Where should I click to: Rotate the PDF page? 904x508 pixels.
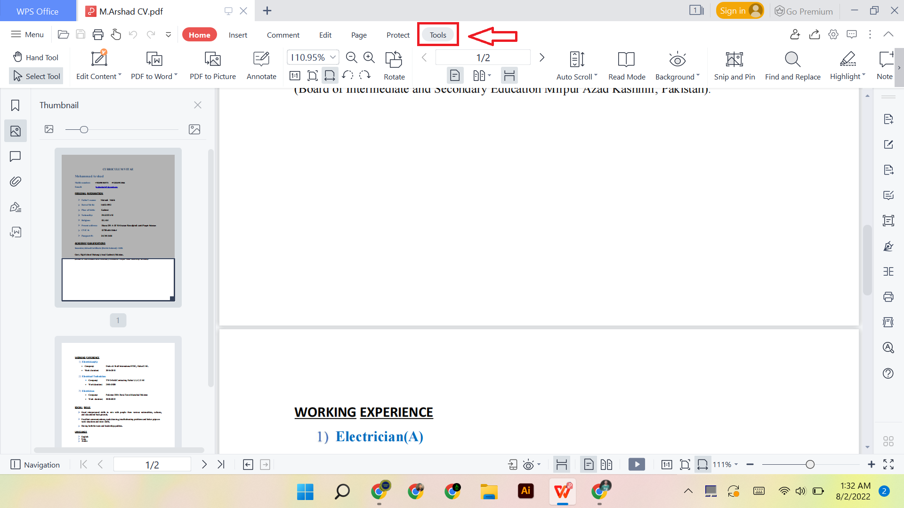click(394, 65)
